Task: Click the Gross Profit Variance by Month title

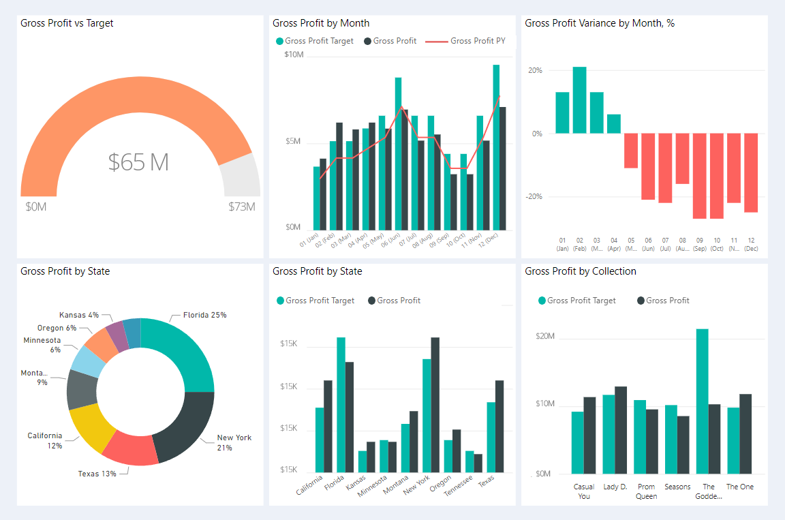Action: click(x=600, y=23)
